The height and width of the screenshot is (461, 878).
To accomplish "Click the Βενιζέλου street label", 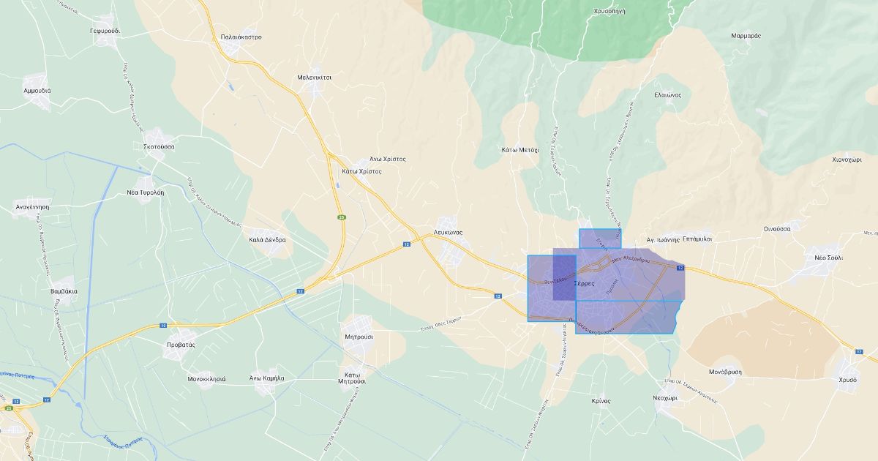I will pyautogui.click(x=557, y=280).
